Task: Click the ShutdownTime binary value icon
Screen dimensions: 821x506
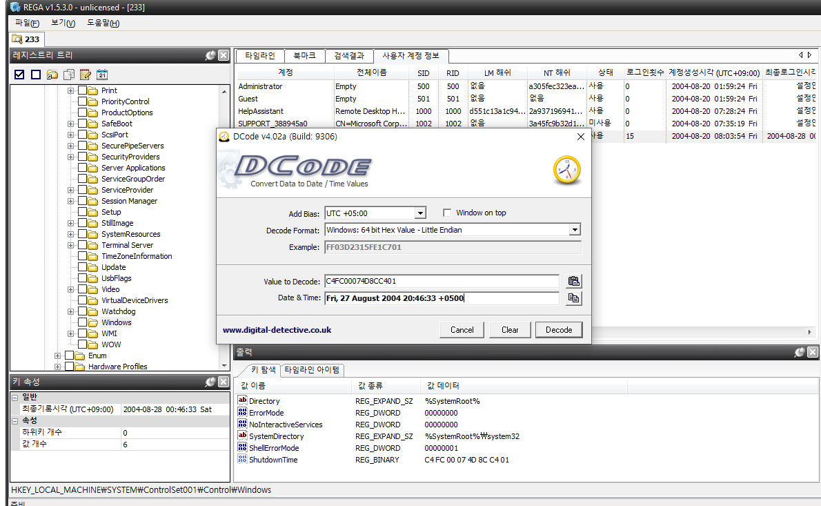Action: click(x=242, y=459)
